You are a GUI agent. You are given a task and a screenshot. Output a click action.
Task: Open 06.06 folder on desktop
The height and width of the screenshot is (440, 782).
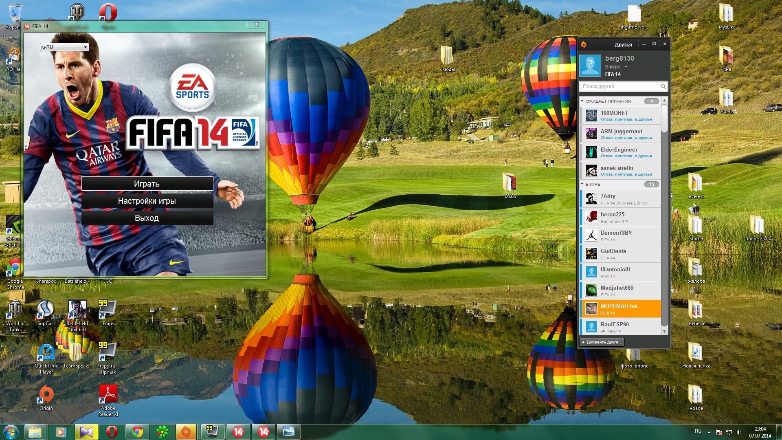point(510,186)
